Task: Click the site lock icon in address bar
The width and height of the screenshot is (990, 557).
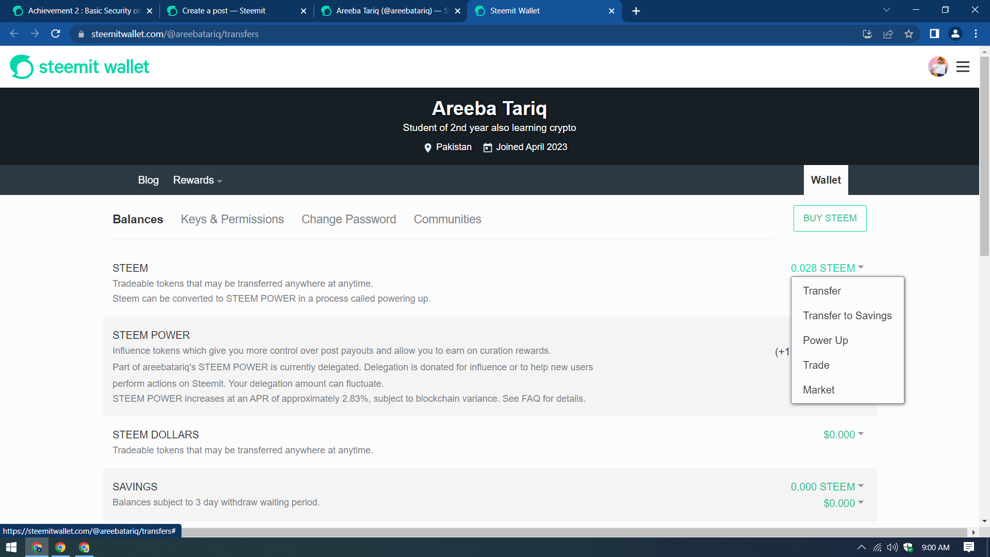Action: [x=81, y=34]
